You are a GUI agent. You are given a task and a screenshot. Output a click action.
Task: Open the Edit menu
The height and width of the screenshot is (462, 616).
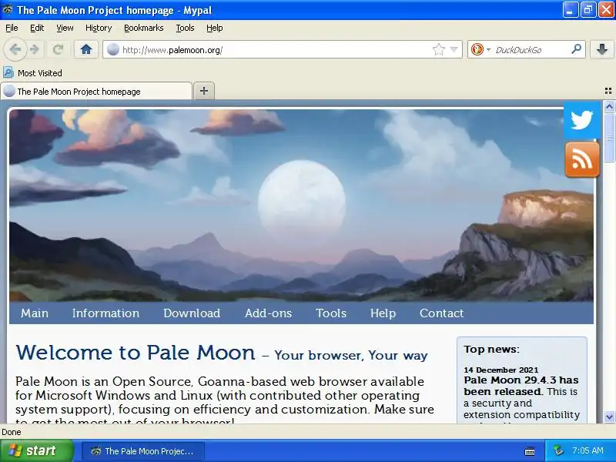click(x=37, y=28)
